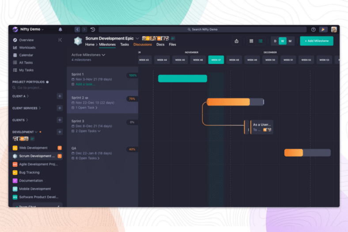Viewport: 348px width, 232px height.
Task: Click the Search Nifty Demo field
Action: (202, 30)
